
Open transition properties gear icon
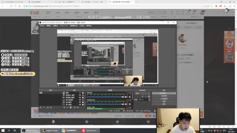149,96
